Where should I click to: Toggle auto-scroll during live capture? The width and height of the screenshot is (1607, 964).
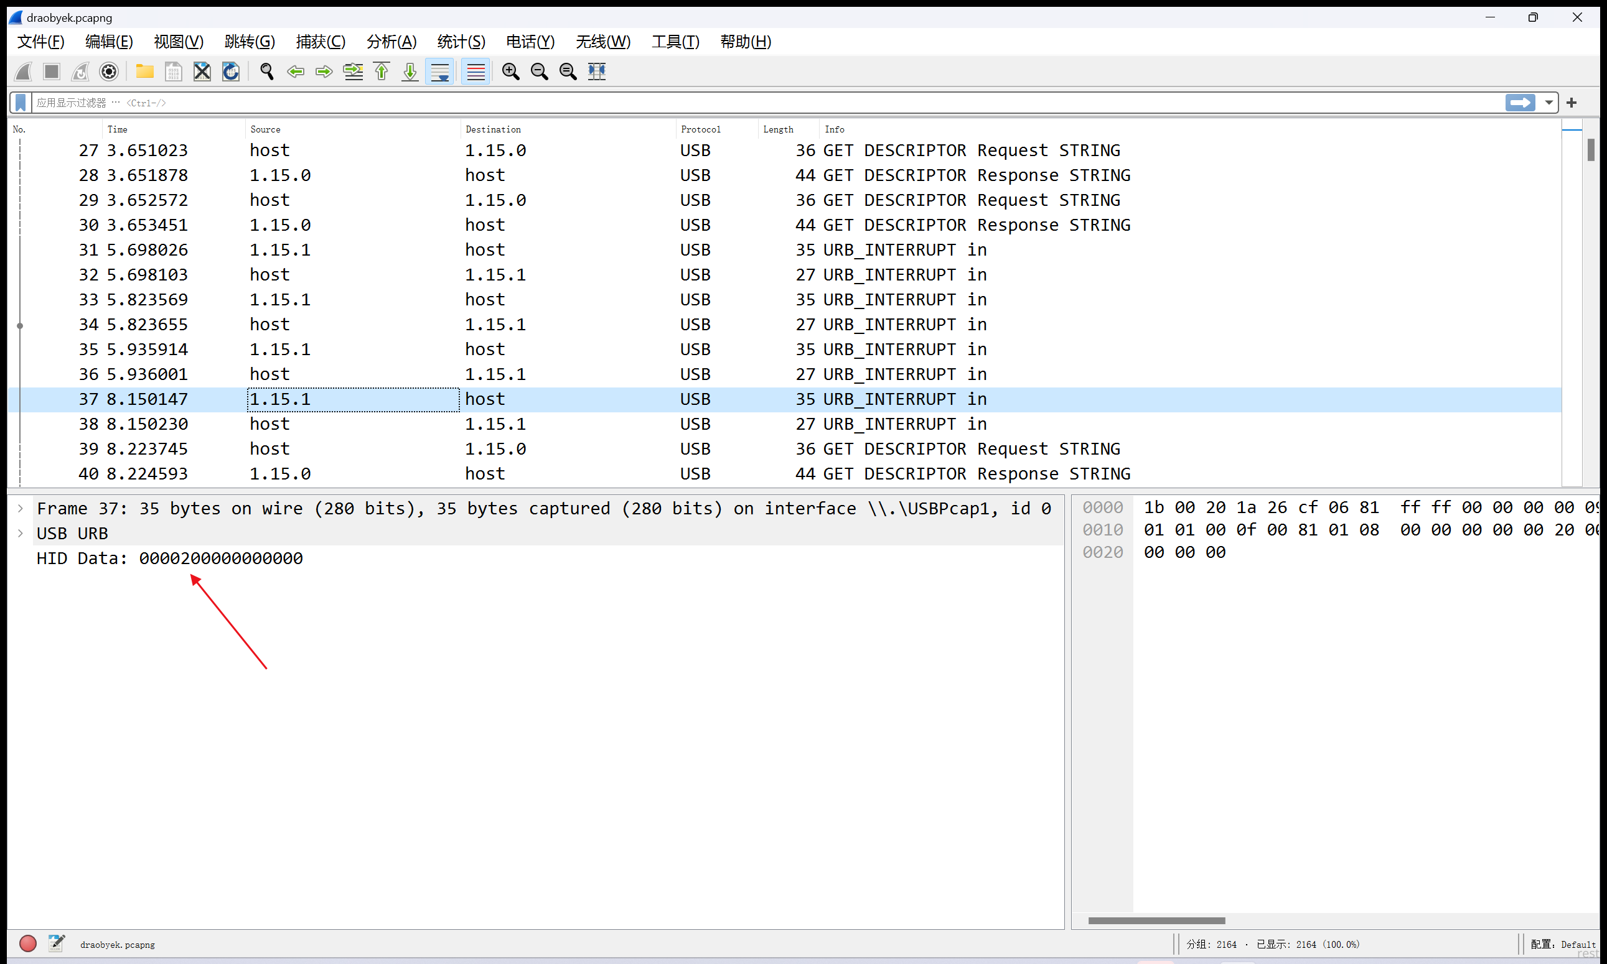[x=440, y=72]
